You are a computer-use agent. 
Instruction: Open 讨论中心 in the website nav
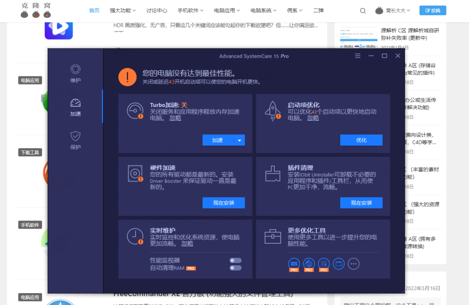coord(157,11)
